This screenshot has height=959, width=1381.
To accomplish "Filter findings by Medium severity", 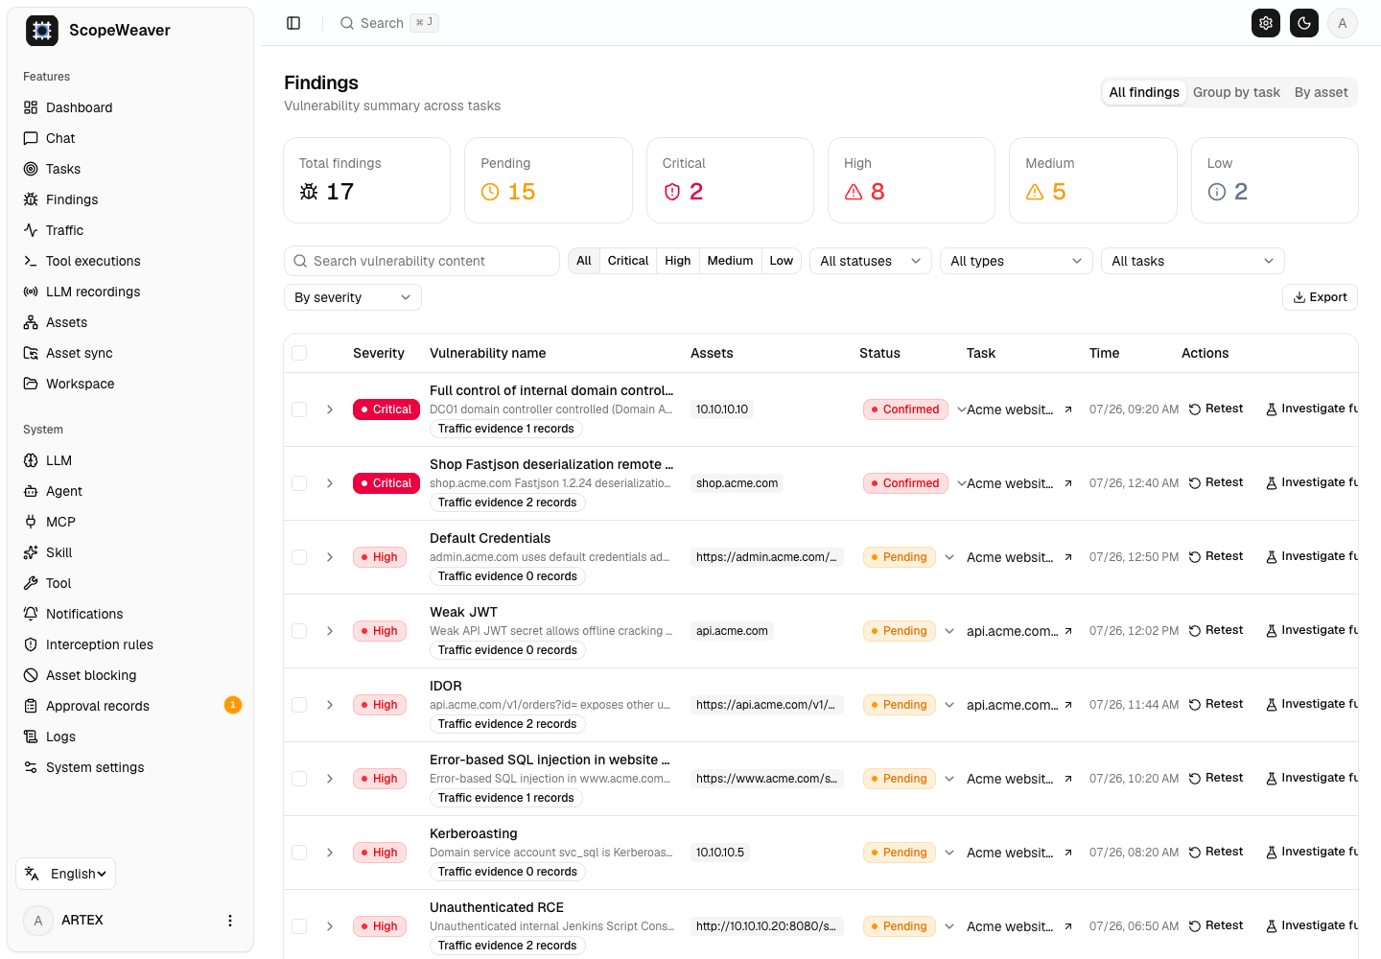I will [x=730, y=261].
